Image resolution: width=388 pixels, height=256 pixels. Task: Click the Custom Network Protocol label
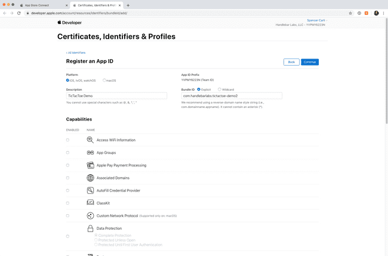(117, 215)
